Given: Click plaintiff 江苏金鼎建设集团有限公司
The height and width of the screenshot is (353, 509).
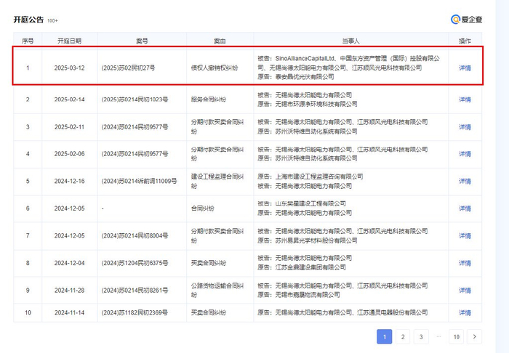Looking at the screenshot, I should 310,267.
